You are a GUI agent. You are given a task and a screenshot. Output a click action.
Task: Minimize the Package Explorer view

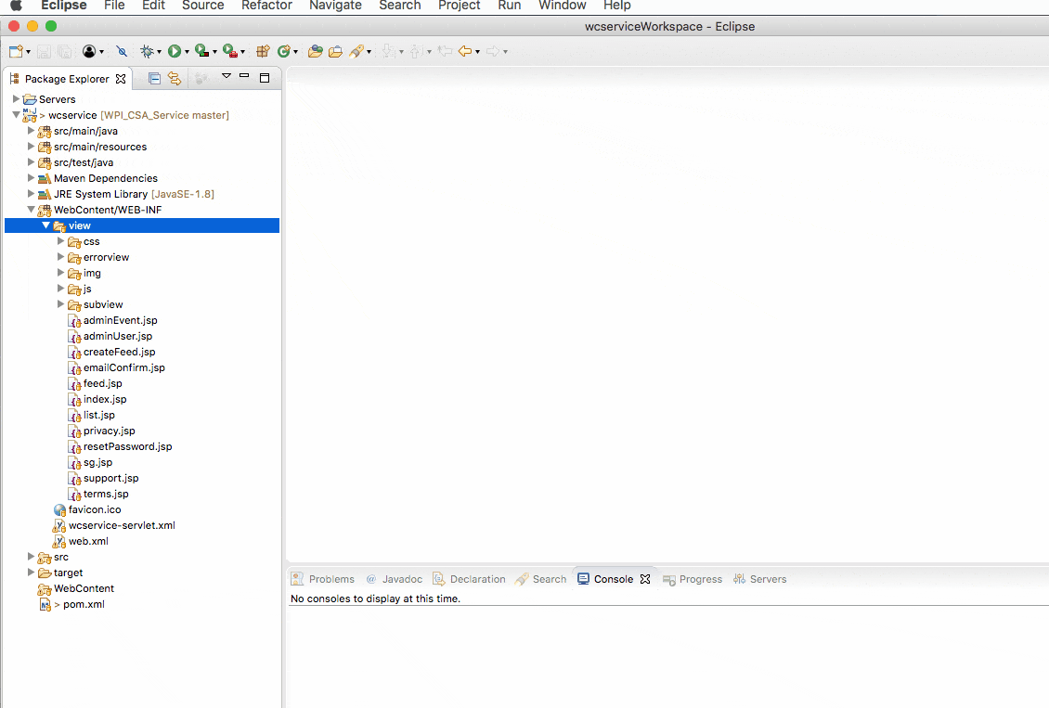point(244,76)
